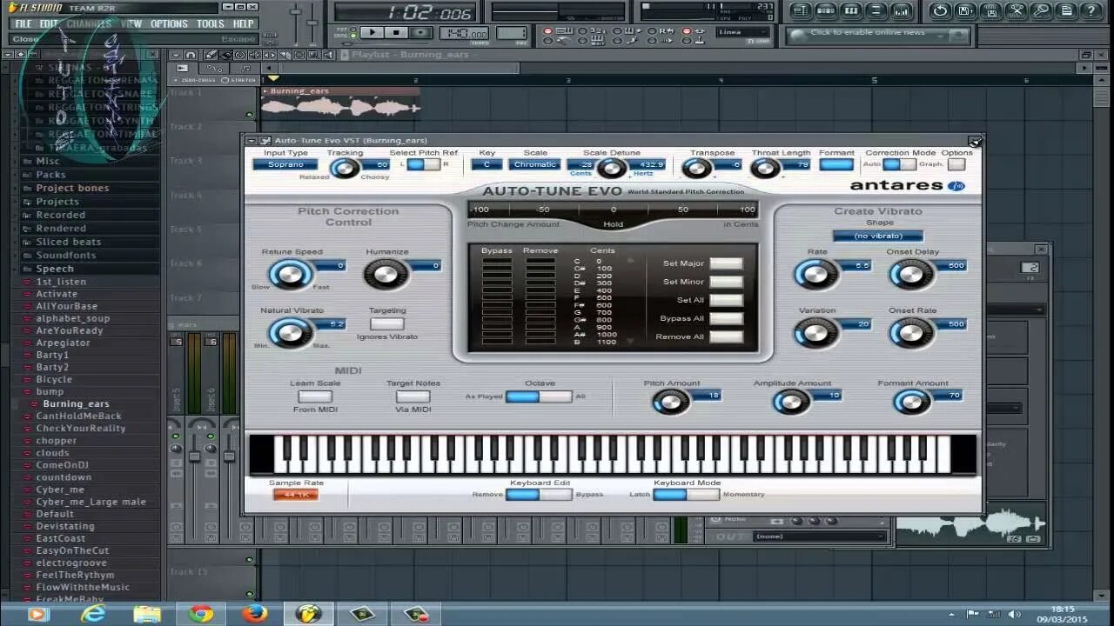Image resolution: width=1114 pixels, height=626 pixels.
Task: Click the Play button in transport
Action: pyautogui.click(x=372, y=33)
